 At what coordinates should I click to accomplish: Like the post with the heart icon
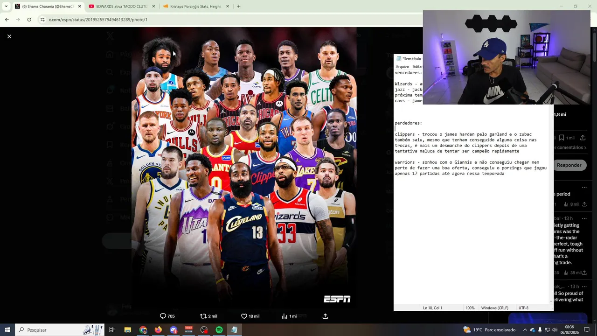coord(244,316)
